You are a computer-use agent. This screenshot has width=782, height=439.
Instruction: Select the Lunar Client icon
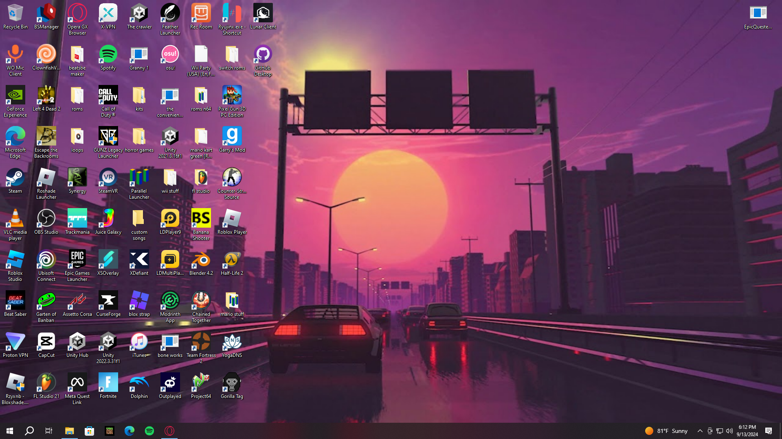tap(263, 17)
